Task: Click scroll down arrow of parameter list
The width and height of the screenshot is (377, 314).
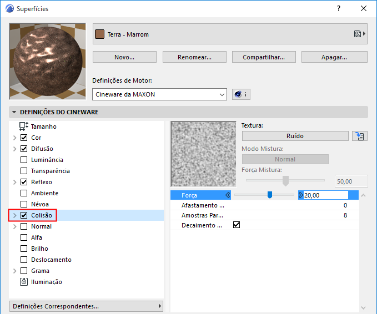Action: pos(363,307)
